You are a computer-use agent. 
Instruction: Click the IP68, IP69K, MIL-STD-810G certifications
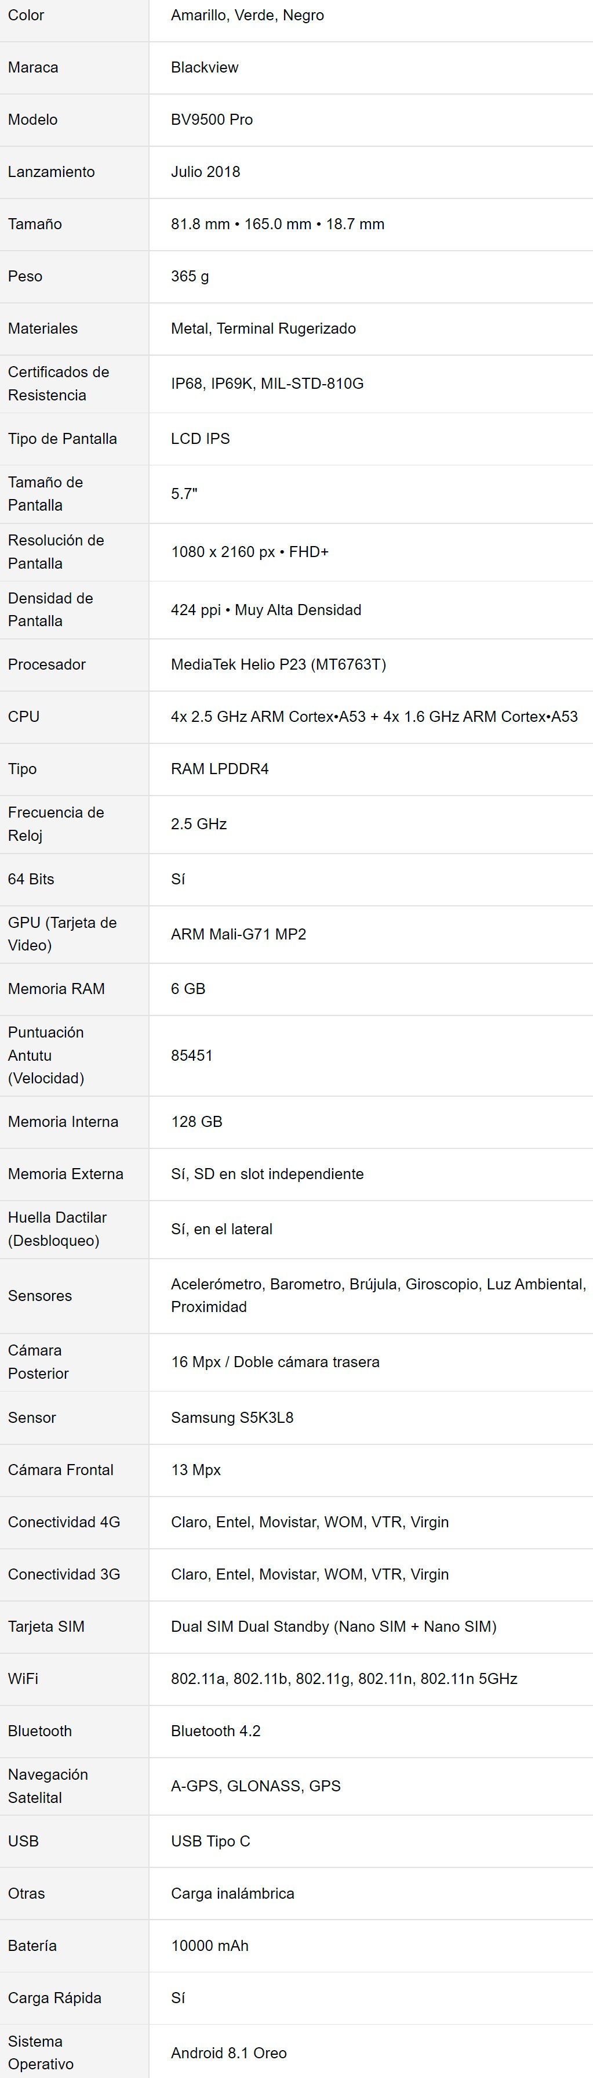point(267,383)
